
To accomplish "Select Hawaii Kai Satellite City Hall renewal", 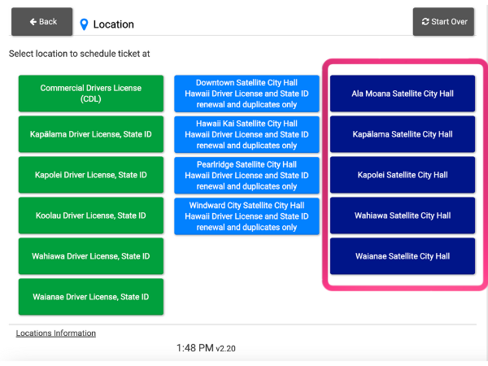I will pos(246,134).
